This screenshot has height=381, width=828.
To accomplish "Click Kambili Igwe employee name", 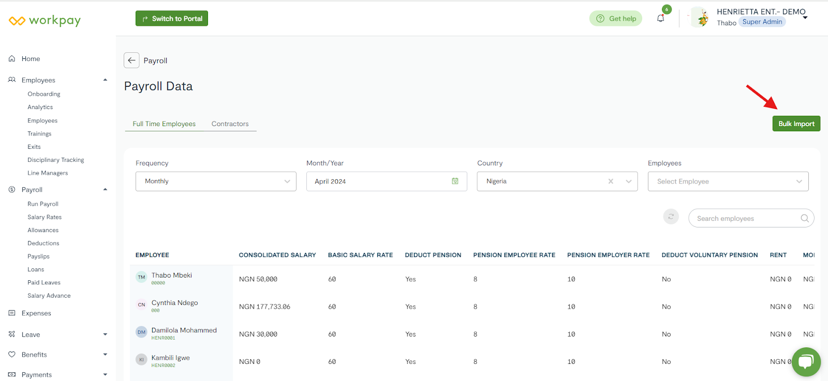I will click(171, 358).
